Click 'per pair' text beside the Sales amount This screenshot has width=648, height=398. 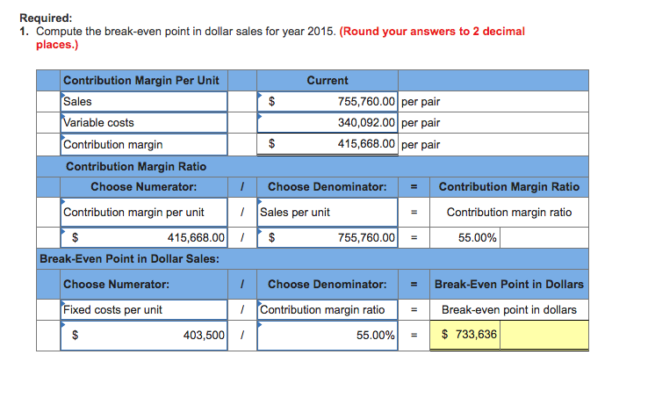(x=421, y=102)
